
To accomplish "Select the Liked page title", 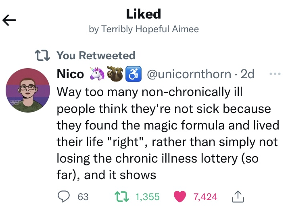I will pos(144,14).
